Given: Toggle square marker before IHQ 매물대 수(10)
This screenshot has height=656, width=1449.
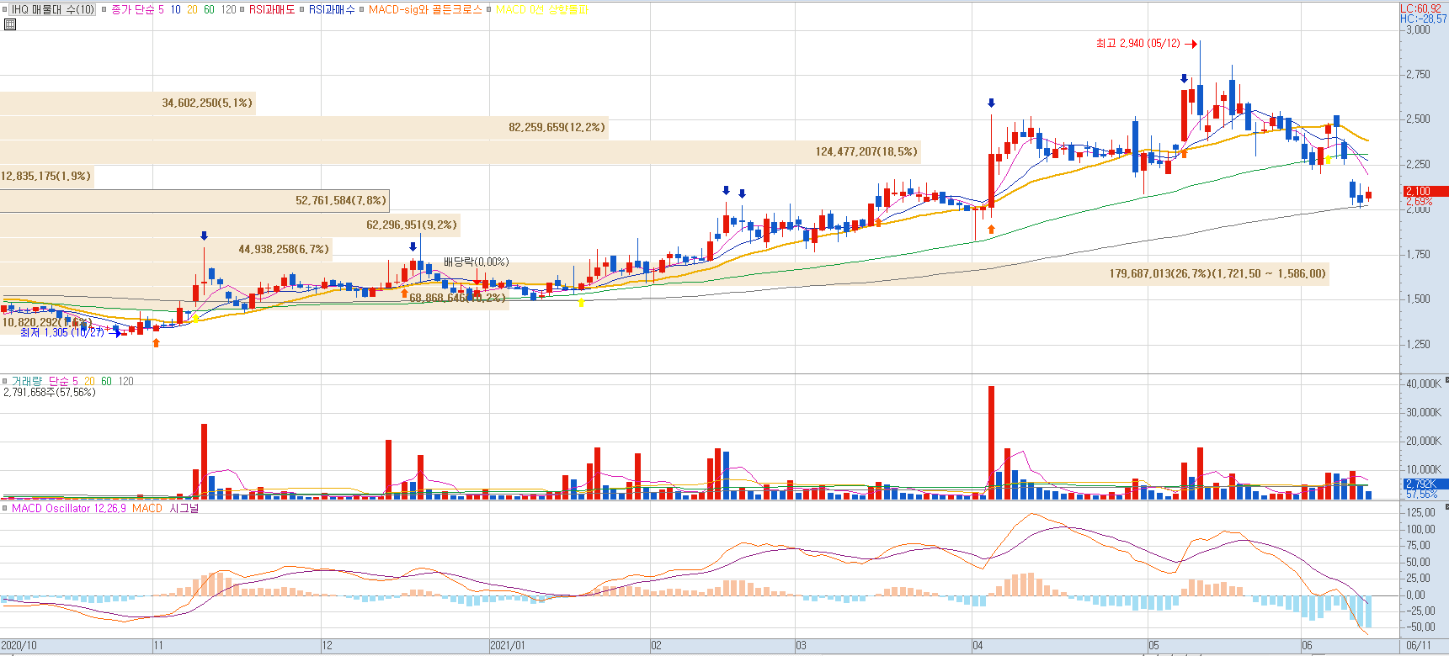Looking at the screenshot, I should (x=6, y=10).
